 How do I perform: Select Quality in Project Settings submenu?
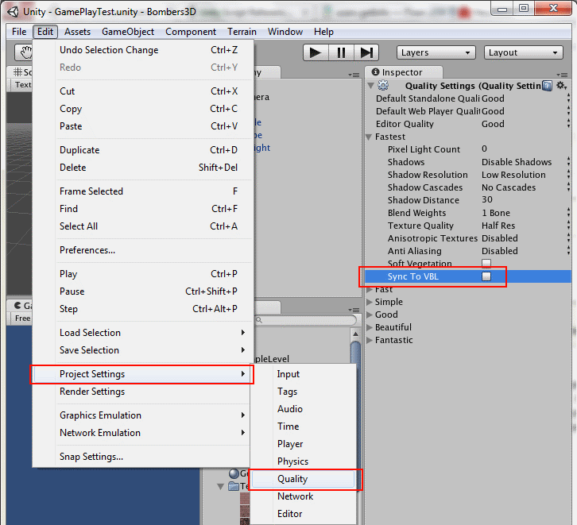point(304,479)
